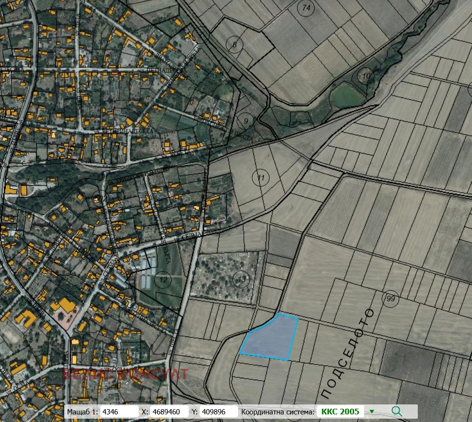Click circled marker 12 by greenhouses
The height and width of the screenshot is (422, 472).
click(x=163, y=279)
